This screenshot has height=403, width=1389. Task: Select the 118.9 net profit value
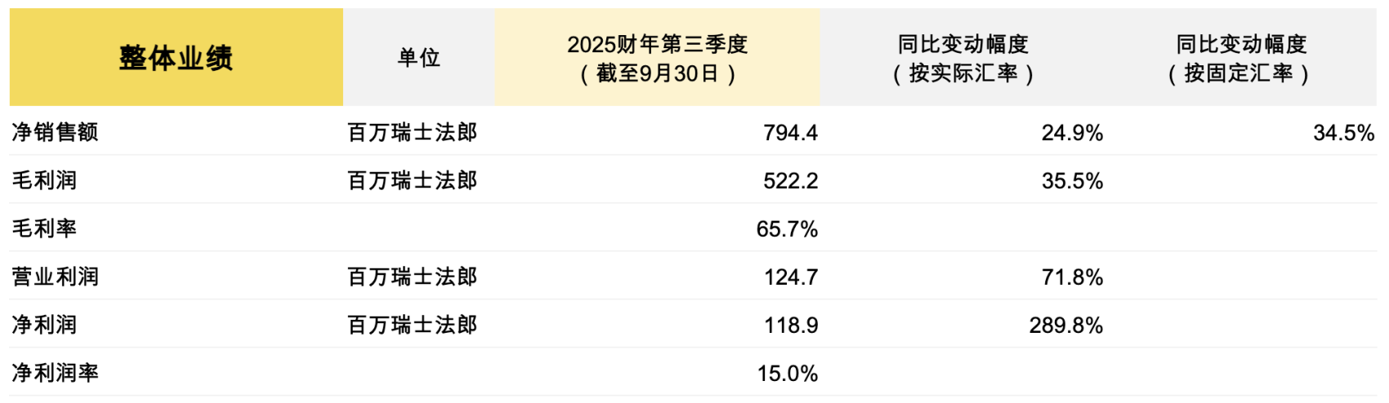tap(790, 325)
